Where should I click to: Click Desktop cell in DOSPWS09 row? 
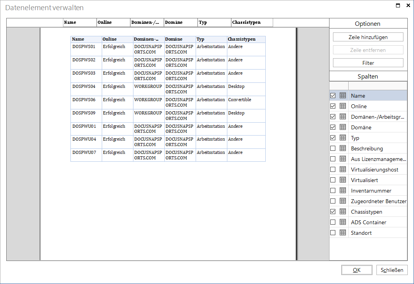247,116
